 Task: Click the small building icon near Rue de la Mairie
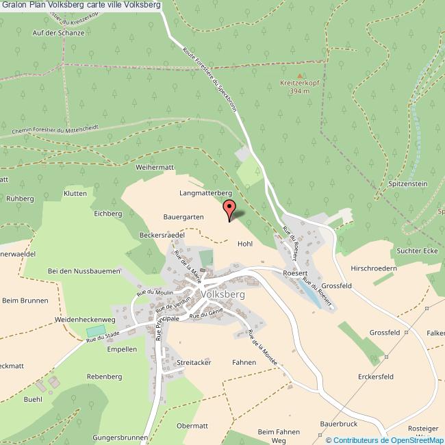coord(203,270)
